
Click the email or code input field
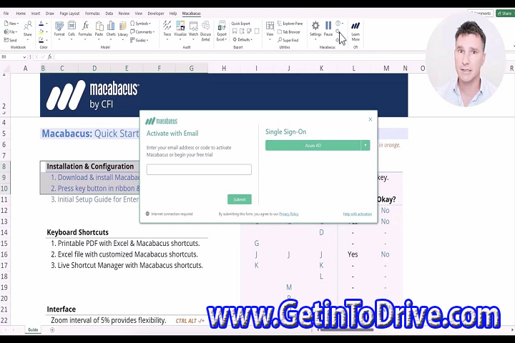(199, 169)
